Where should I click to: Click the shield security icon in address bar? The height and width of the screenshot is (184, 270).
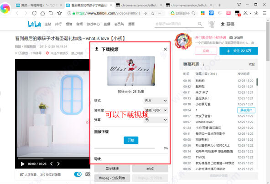pyautogui.click(x=69, y=13)
